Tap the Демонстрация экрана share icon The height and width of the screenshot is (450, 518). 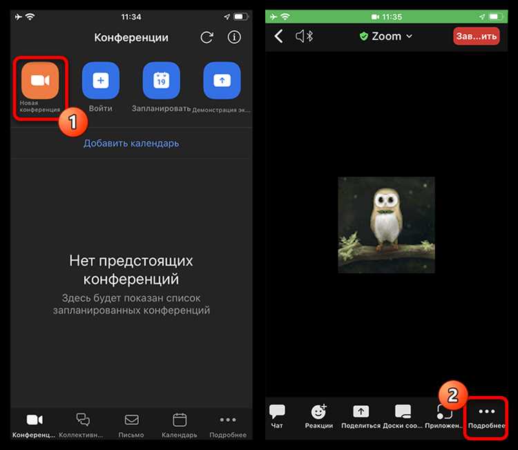click(x=222, y=81)
